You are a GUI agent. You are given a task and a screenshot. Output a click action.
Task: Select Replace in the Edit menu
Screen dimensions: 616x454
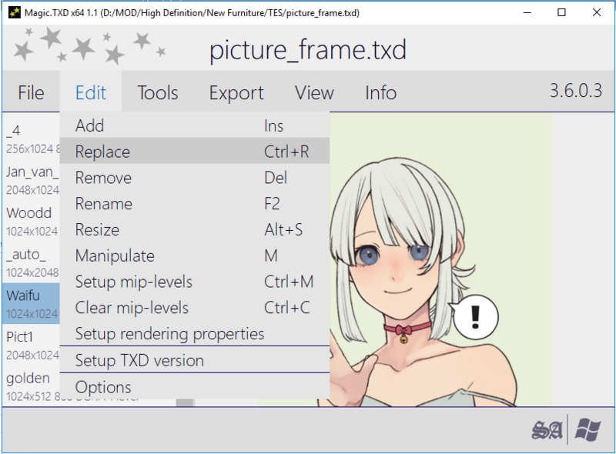coord(195,151)
